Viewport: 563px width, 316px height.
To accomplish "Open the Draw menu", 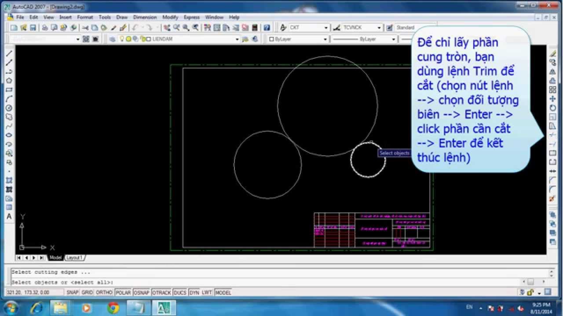I will (x=122, y=17).
